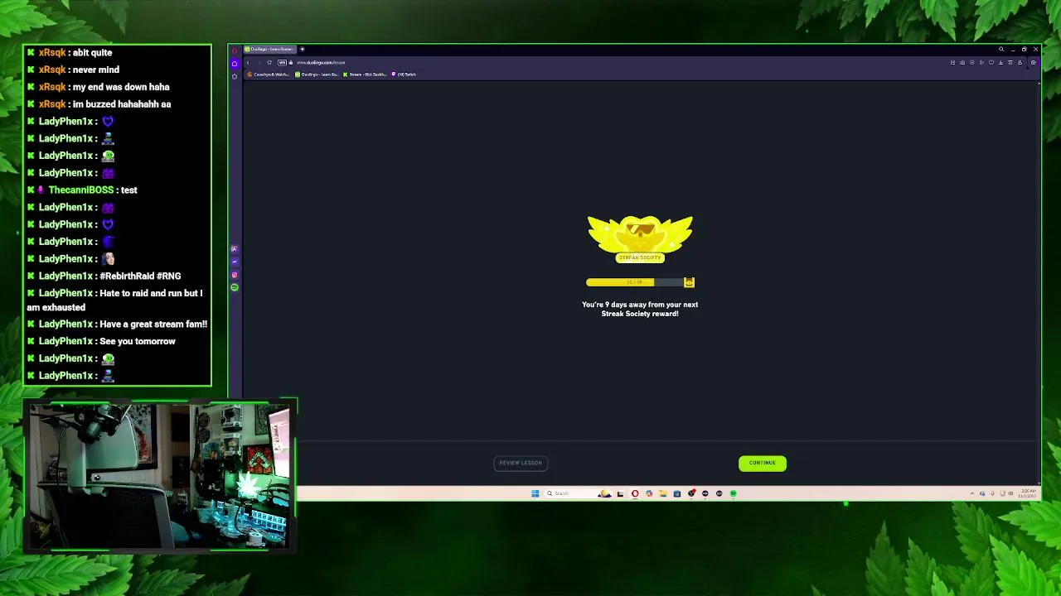This screenshot has width=1061, height=596.
Task: Click the taskbar clock and date
Action: [x=1029, y=493]
